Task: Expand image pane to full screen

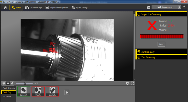Action: (x=133, y=83)
